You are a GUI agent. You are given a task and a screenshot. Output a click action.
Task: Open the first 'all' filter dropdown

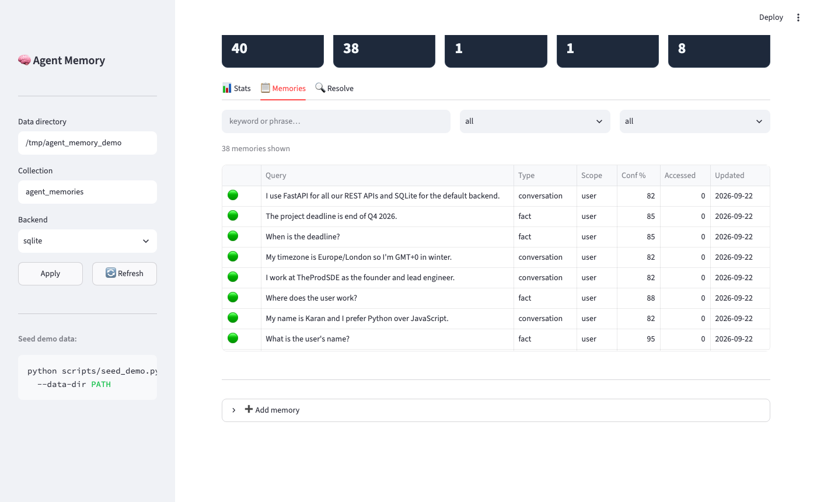(x=535, y=121)
